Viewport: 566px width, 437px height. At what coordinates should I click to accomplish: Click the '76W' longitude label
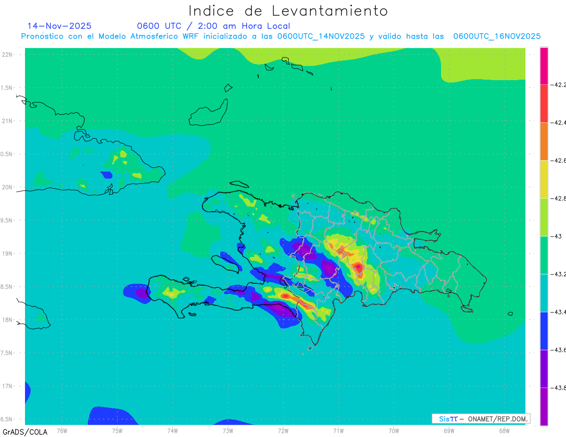point(62,430)
